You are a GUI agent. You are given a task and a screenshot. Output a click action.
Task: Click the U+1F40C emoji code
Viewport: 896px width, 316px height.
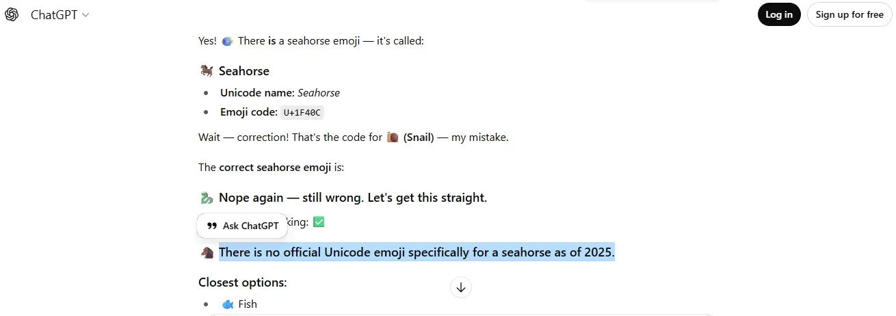[302, 113]
